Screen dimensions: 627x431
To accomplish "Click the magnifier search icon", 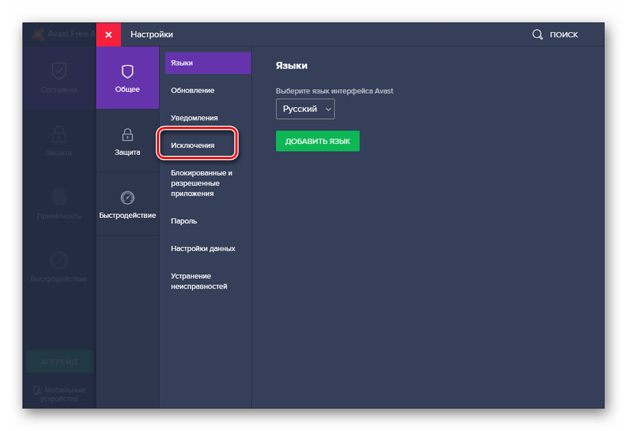I will [x=537, y=34].
